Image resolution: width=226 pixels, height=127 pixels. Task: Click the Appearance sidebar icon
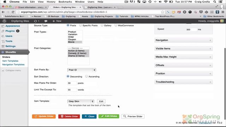point(3,26)
